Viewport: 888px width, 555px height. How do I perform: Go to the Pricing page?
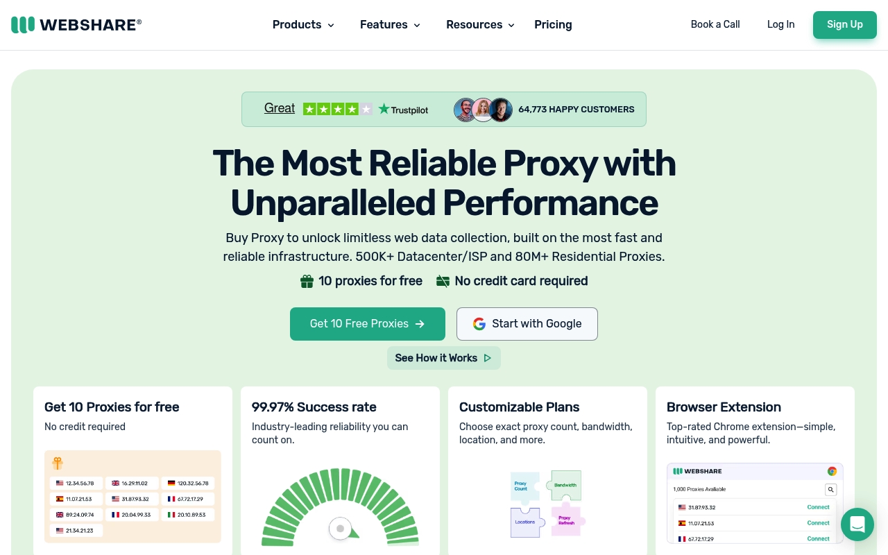(x=553, y=25)
